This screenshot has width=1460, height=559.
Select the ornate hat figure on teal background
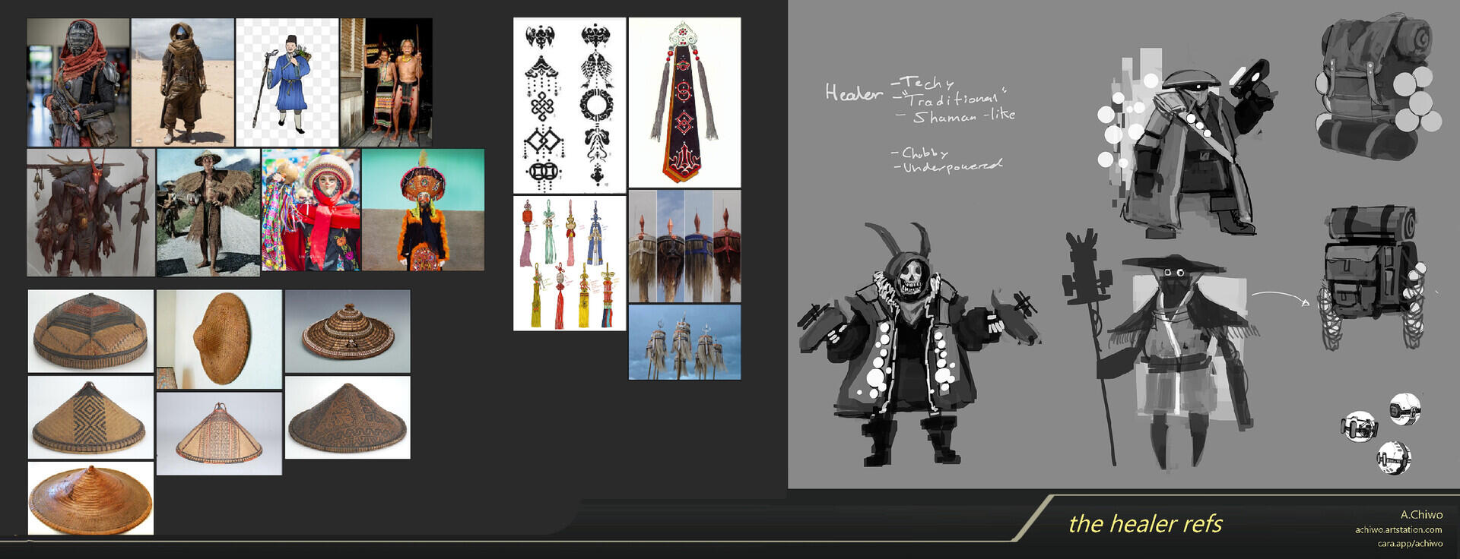tap(423, 210)
